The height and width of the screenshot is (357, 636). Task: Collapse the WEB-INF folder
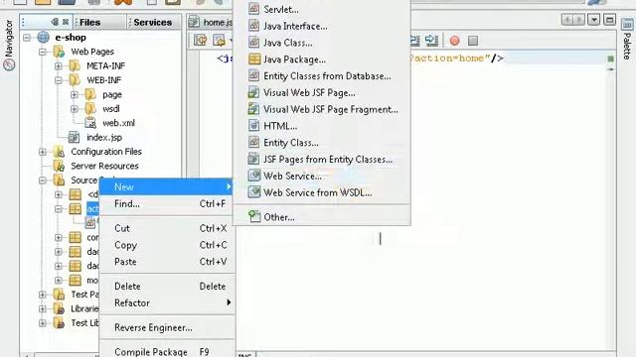click(59, 80)
